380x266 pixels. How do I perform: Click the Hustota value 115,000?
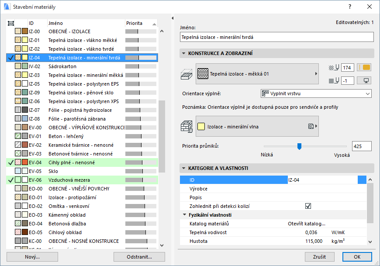[314, 241]
